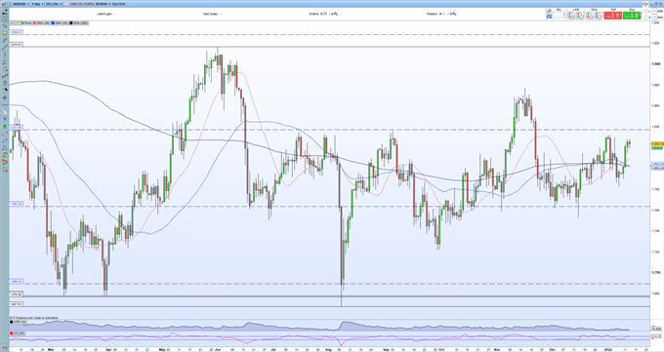Click the Qty input field
This screenshot has height=352, width=664.
pos(559,15)
